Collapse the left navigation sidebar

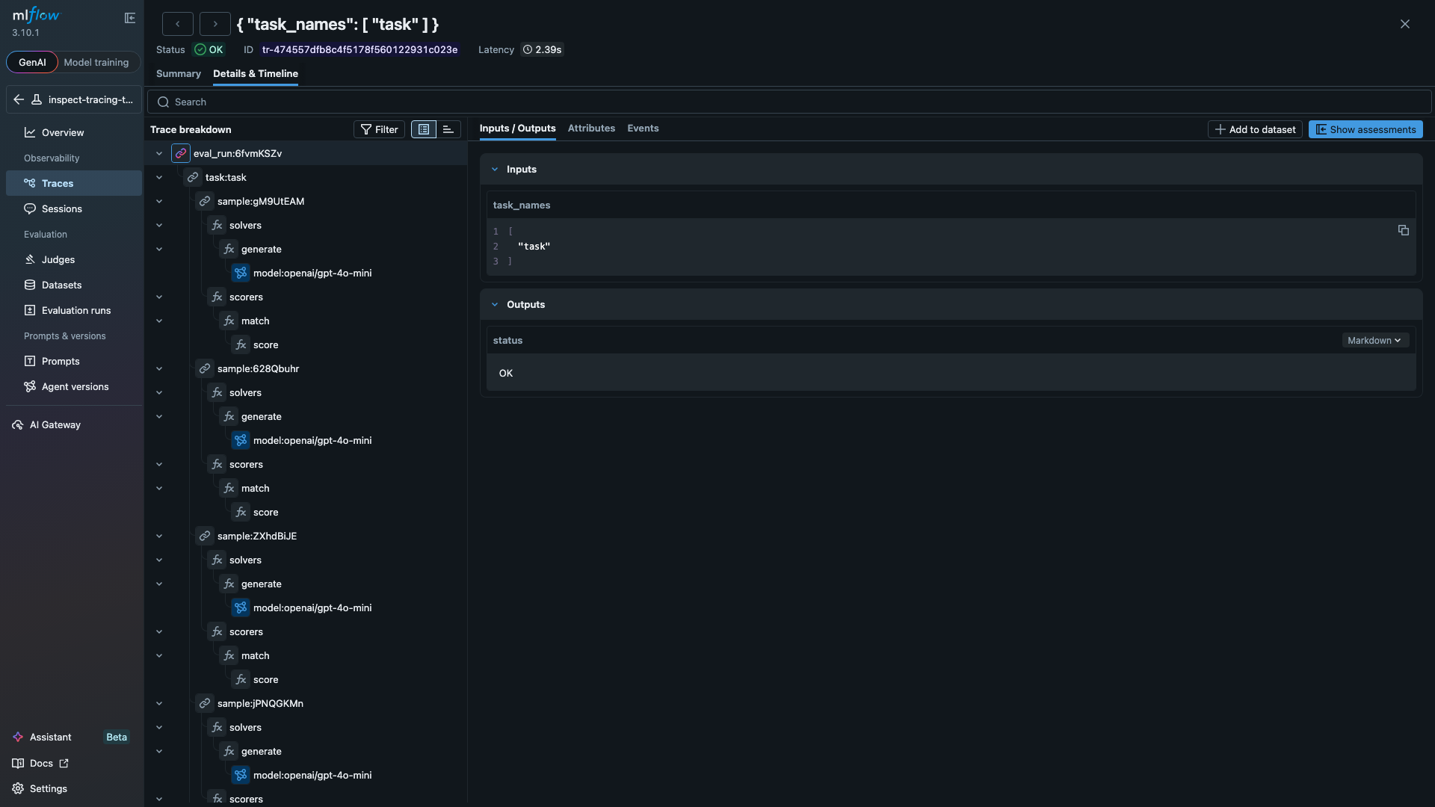point(130,17)
